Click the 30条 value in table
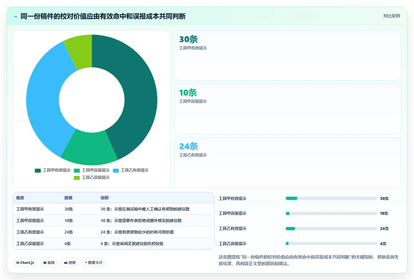This screenshot has height=280, width=414. pyautogui.click(x=69, y=209)
